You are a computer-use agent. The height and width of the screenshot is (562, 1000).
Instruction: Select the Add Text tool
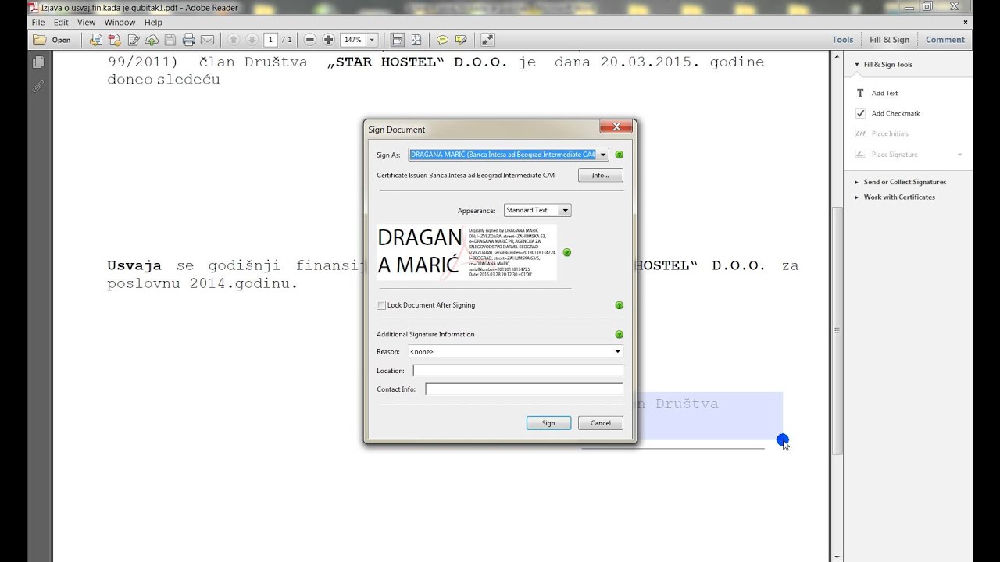(x=884, y=93)
